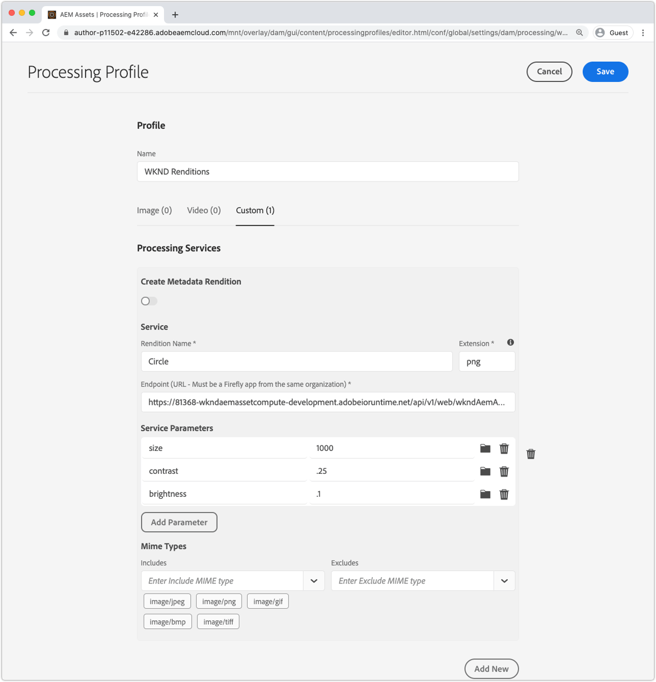Open the Exclude MIME type dropdown

coord(503,580)
